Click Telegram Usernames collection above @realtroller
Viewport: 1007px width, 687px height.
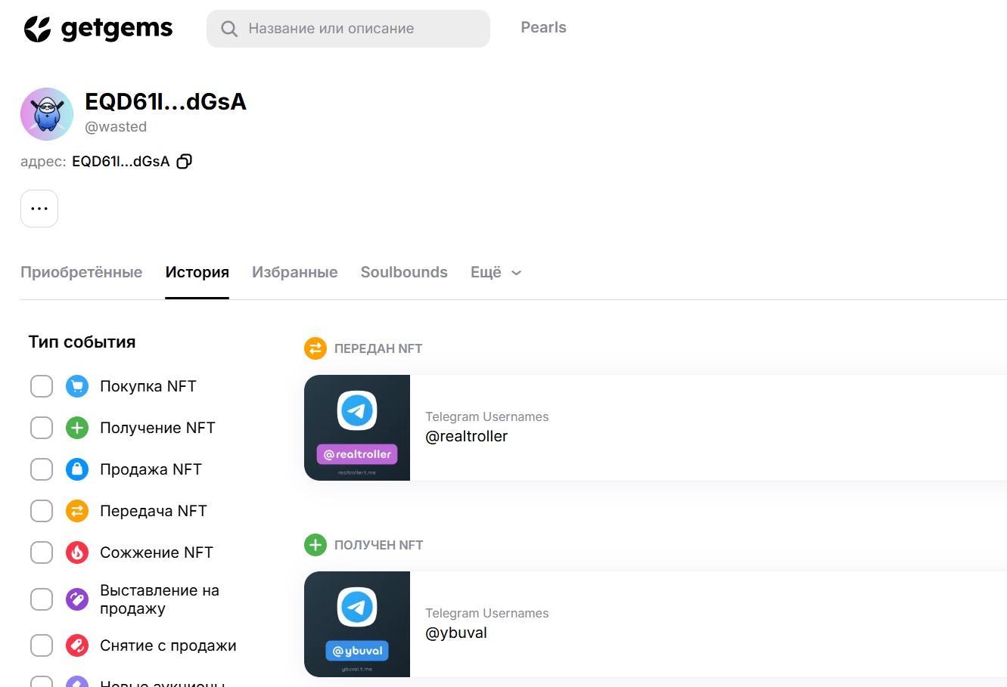click(x=486, y=416)
